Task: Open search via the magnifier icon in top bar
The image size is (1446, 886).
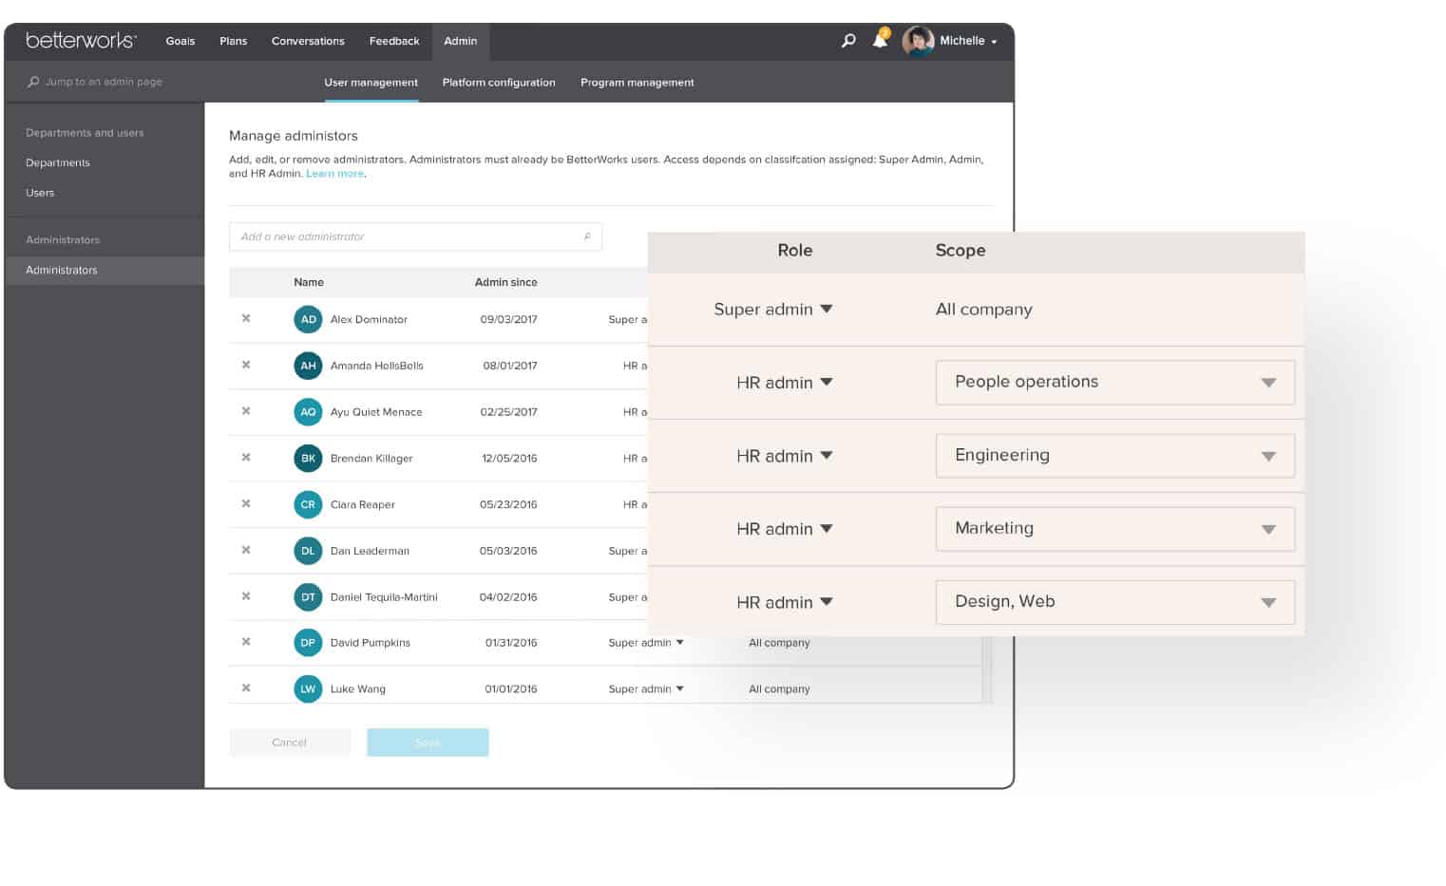Action: click(848, 41)
